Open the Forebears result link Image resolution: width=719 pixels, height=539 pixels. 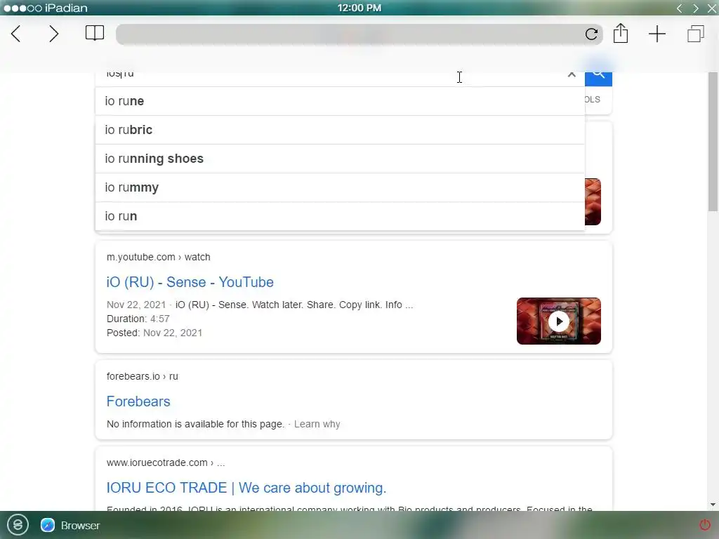click(138, 401)
